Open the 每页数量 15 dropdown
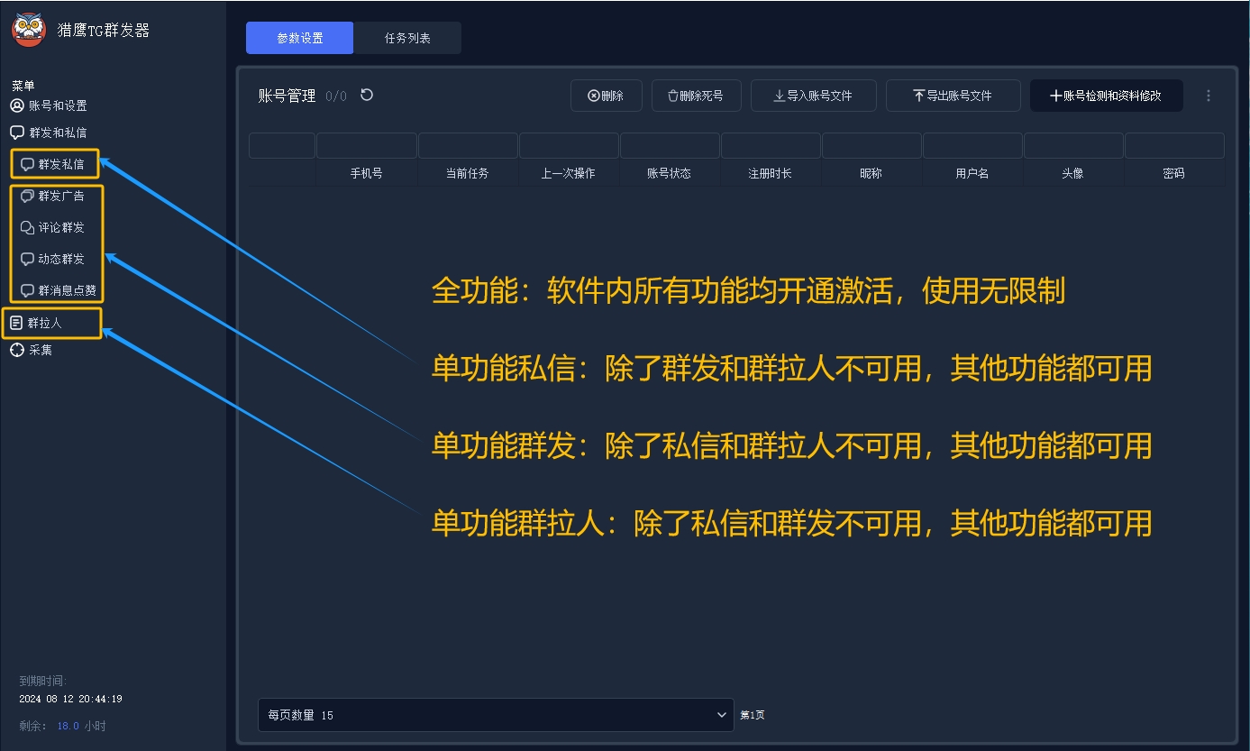The width and height of the screenshot is (1250, 751). tap(496, 715)
